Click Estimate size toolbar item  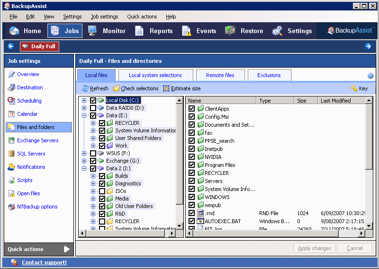point(182,88)
